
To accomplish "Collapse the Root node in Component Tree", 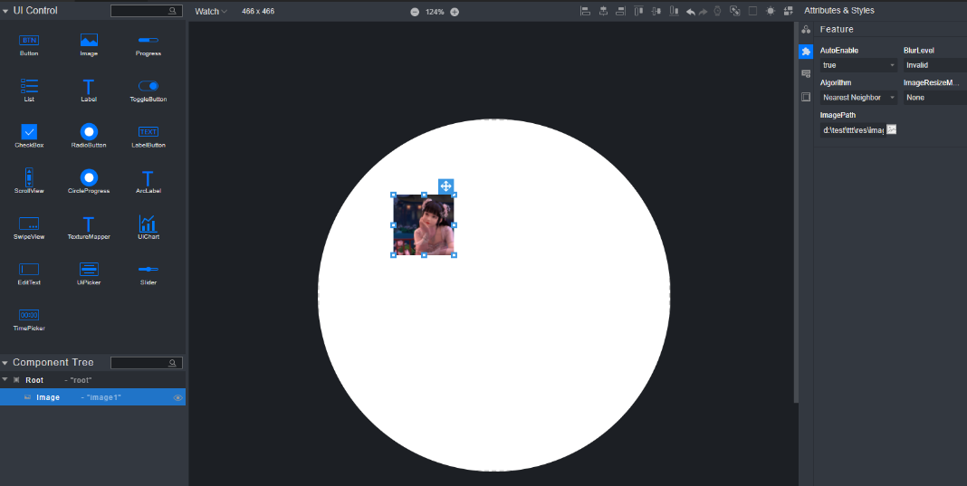I will 5,380.
